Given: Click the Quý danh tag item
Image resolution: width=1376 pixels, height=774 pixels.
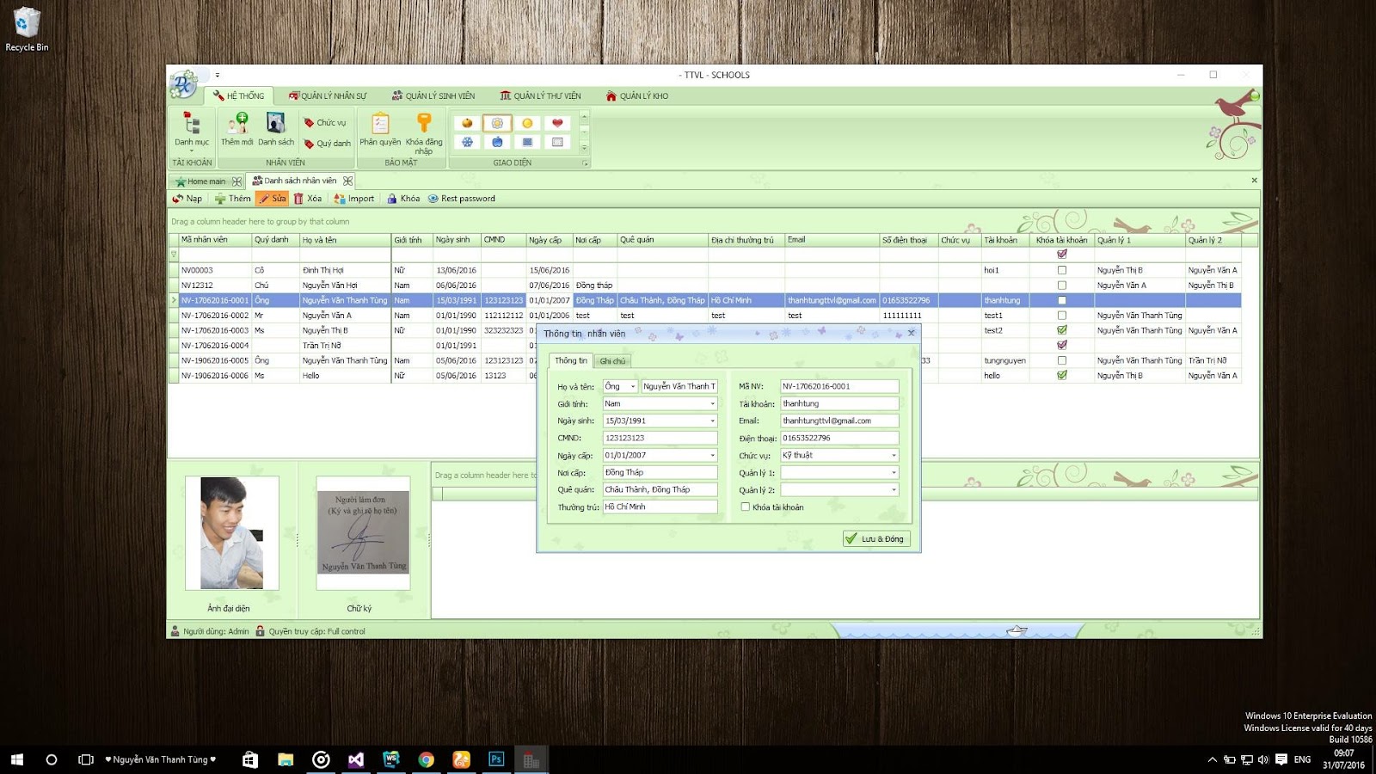Looking at the screenshot, I should (327, 144).
